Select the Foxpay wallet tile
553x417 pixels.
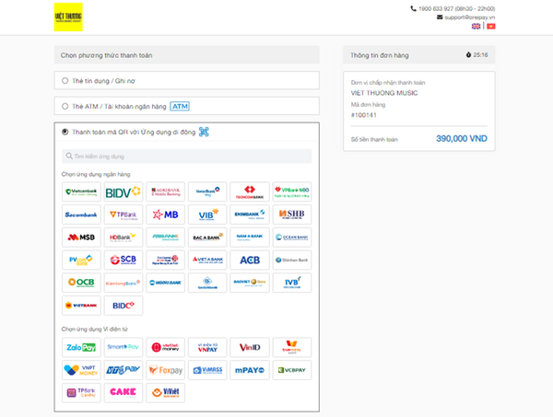[165, 370]
